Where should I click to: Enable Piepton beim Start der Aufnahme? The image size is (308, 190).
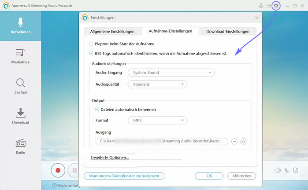tap(91, 44)
